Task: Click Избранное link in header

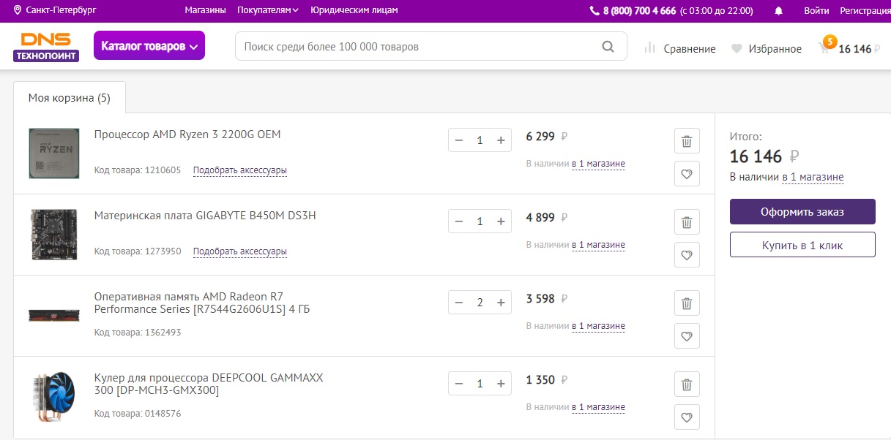Action: click(775, 49)
